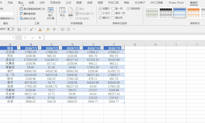205x123 pixels.
Task: Check the Last Column (最后一列) checkbox
Action: click(113, 13)
